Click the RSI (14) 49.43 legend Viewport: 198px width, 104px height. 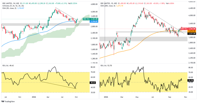7,66
